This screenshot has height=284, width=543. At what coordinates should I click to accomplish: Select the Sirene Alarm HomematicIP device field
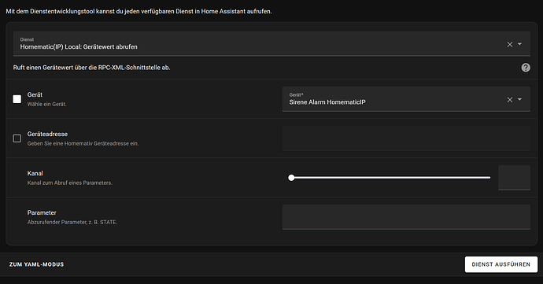coord(406,99)
